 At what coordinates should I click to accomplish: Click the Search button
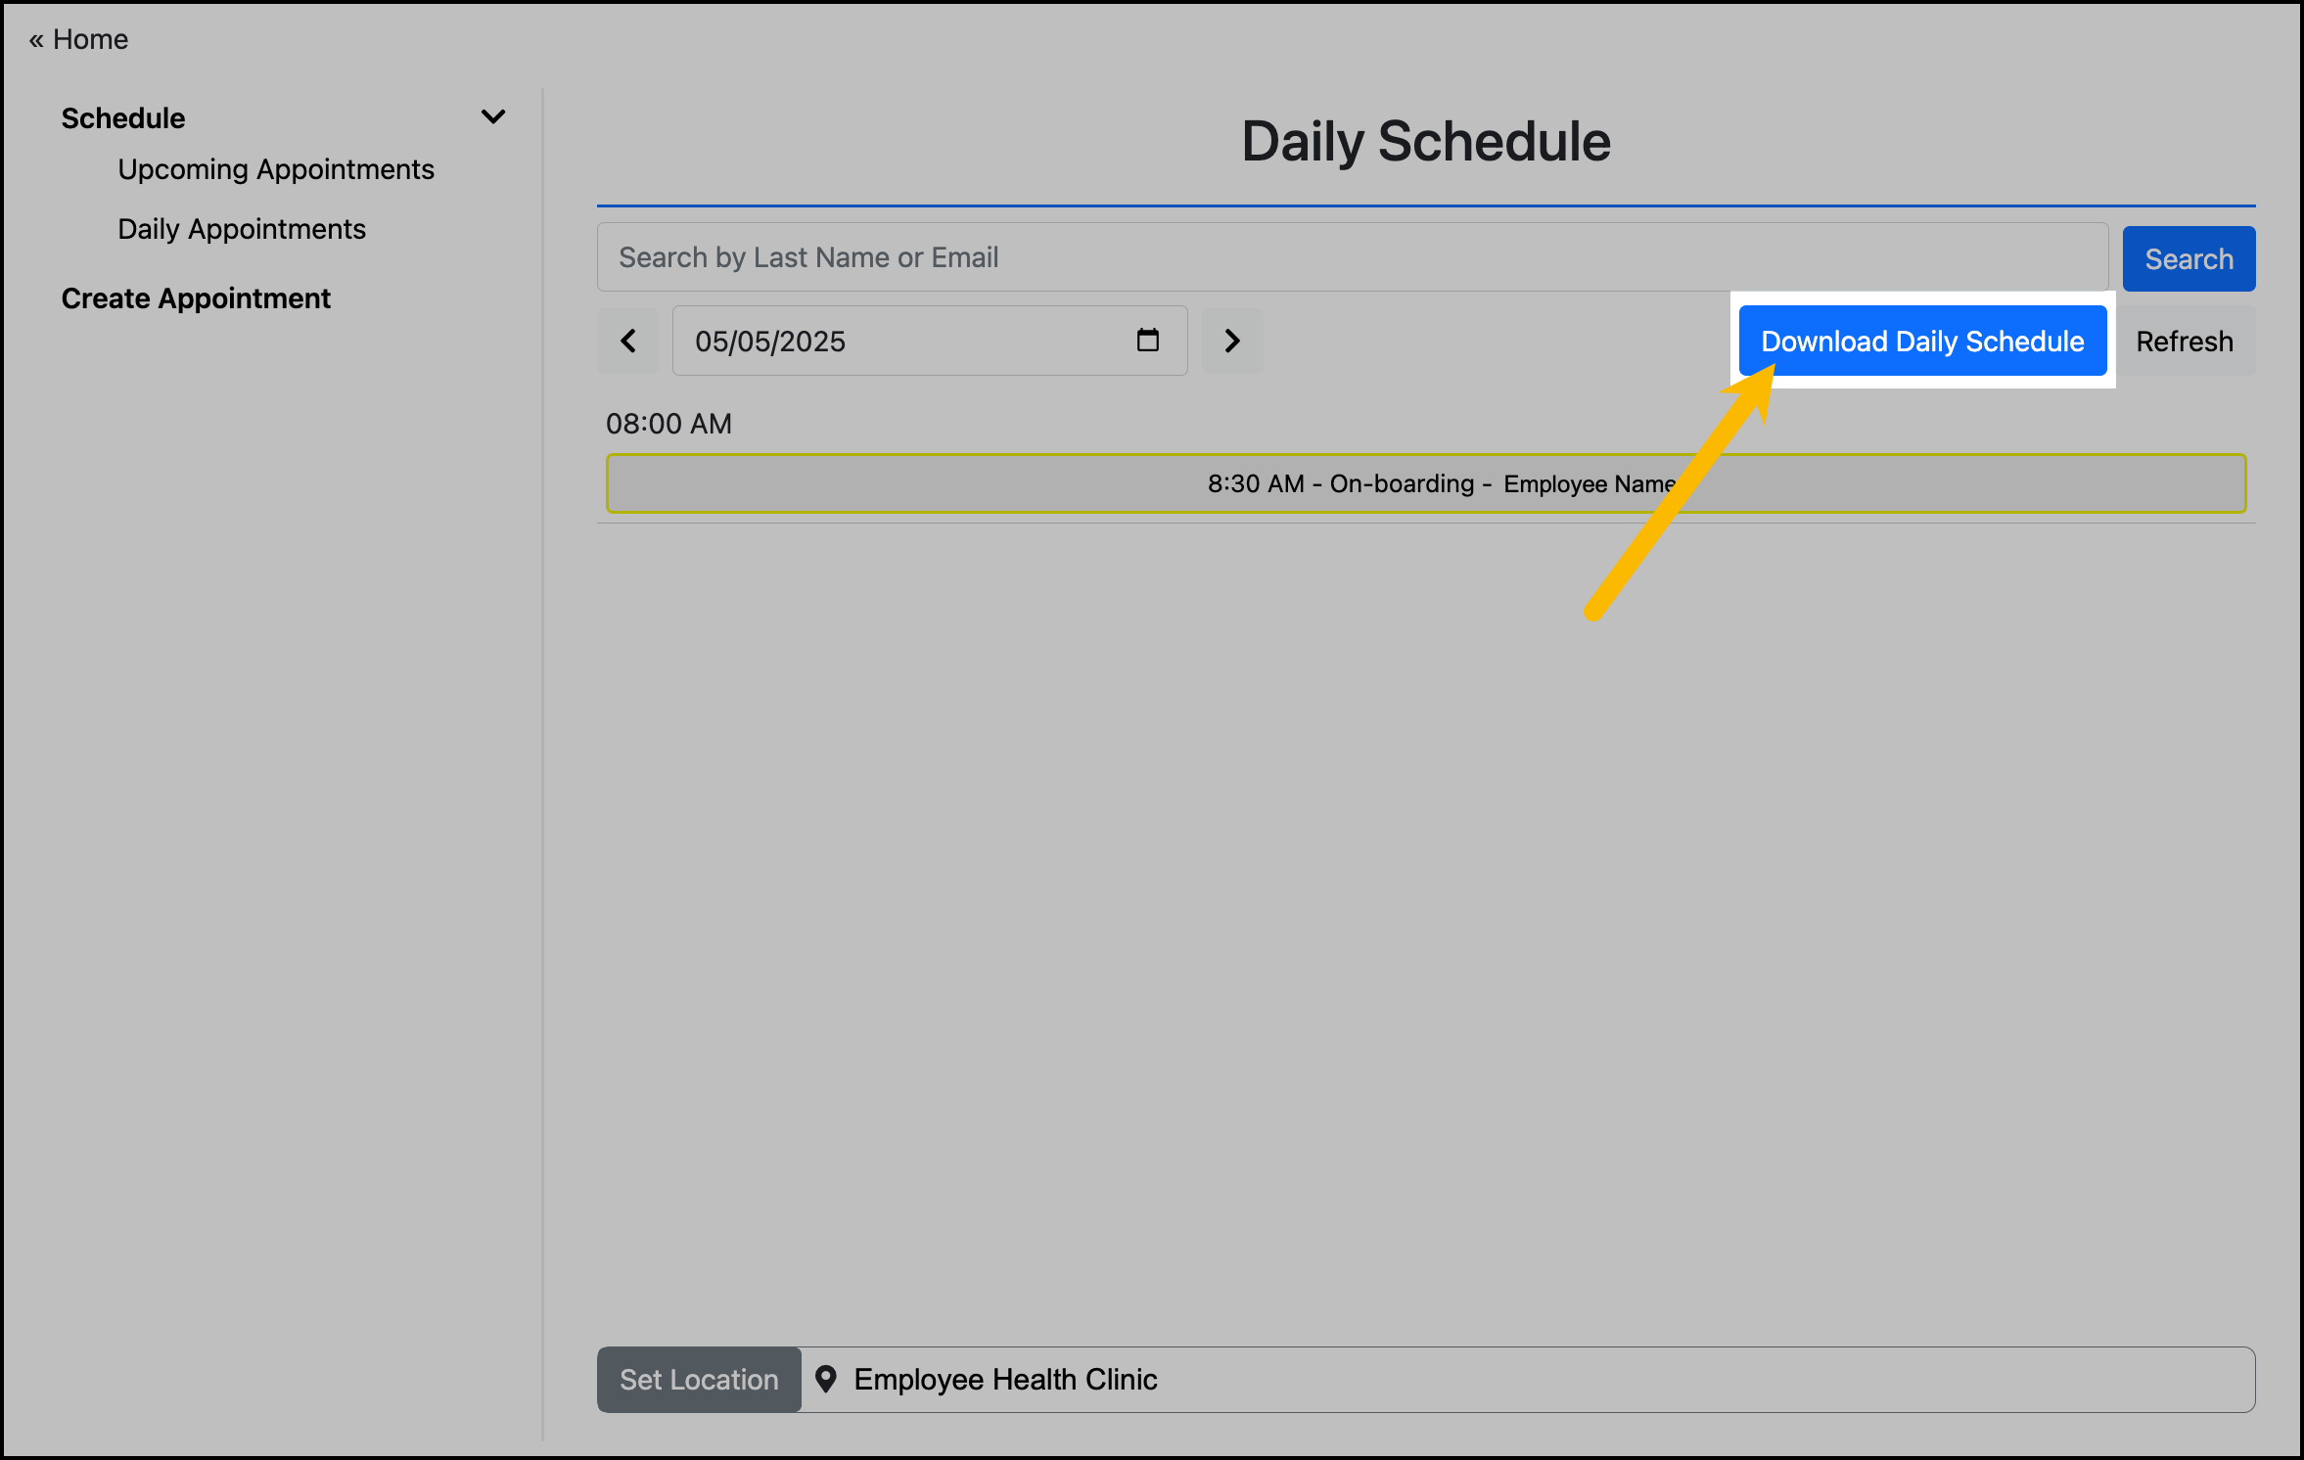pyautogui.click(x=2189, y=258)
